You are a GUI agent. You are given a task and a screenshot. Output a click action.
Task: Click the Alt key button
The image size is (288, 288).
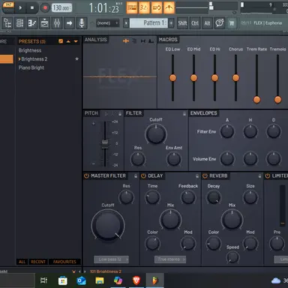click(x=207, y=23)
